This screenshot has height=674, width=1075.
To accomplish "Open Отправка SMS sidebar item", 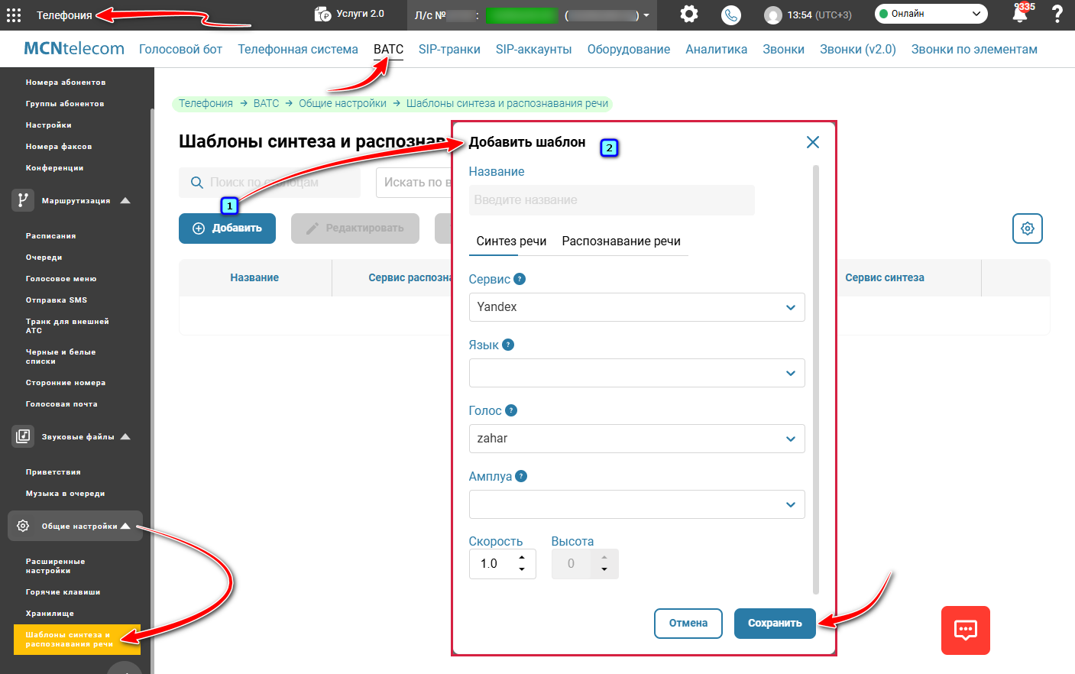I will [x=57, y=300].
